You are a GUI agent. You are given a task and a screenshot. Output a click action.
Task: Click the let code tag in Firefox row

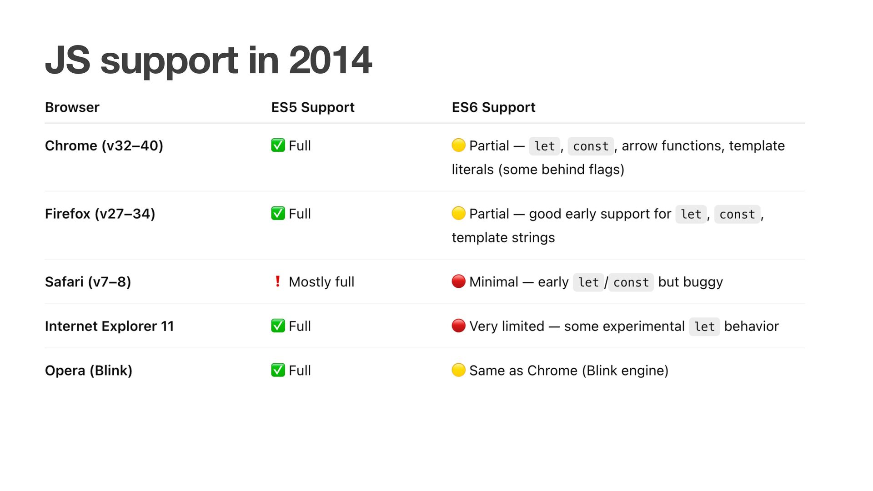click(691, 214)
